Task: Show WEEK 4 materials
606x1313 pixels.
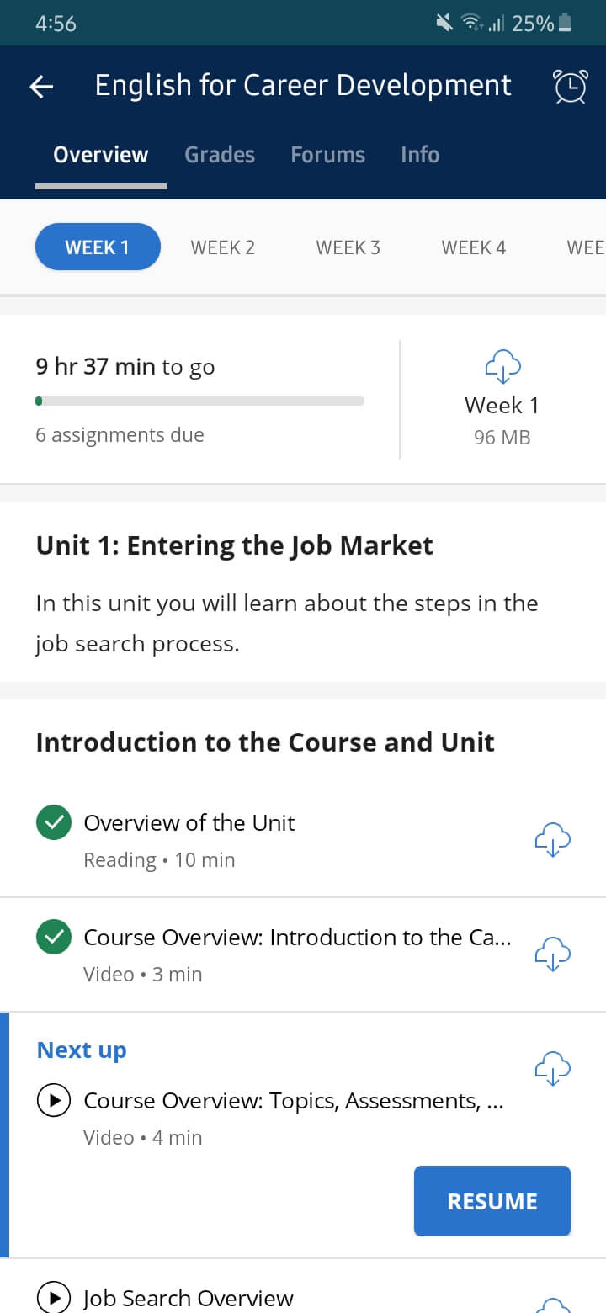Action: (473, 247)
